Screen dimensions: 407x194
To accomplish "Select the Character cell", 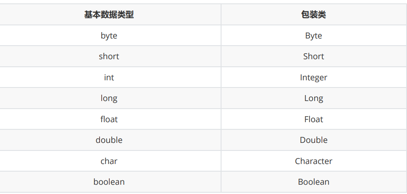I will point(314,161).
